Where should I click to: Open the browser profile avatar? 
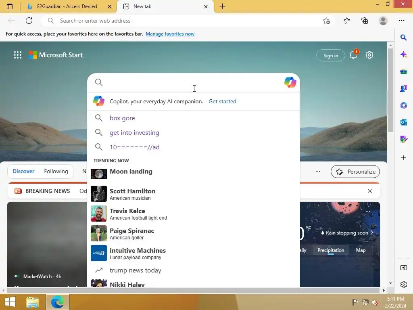[383, 21]
